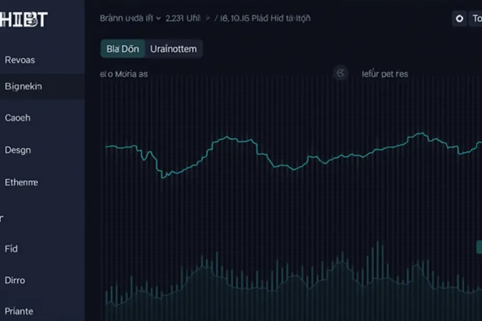
Task: Click the circle icon in top right
Action: (x=460, y=19)
